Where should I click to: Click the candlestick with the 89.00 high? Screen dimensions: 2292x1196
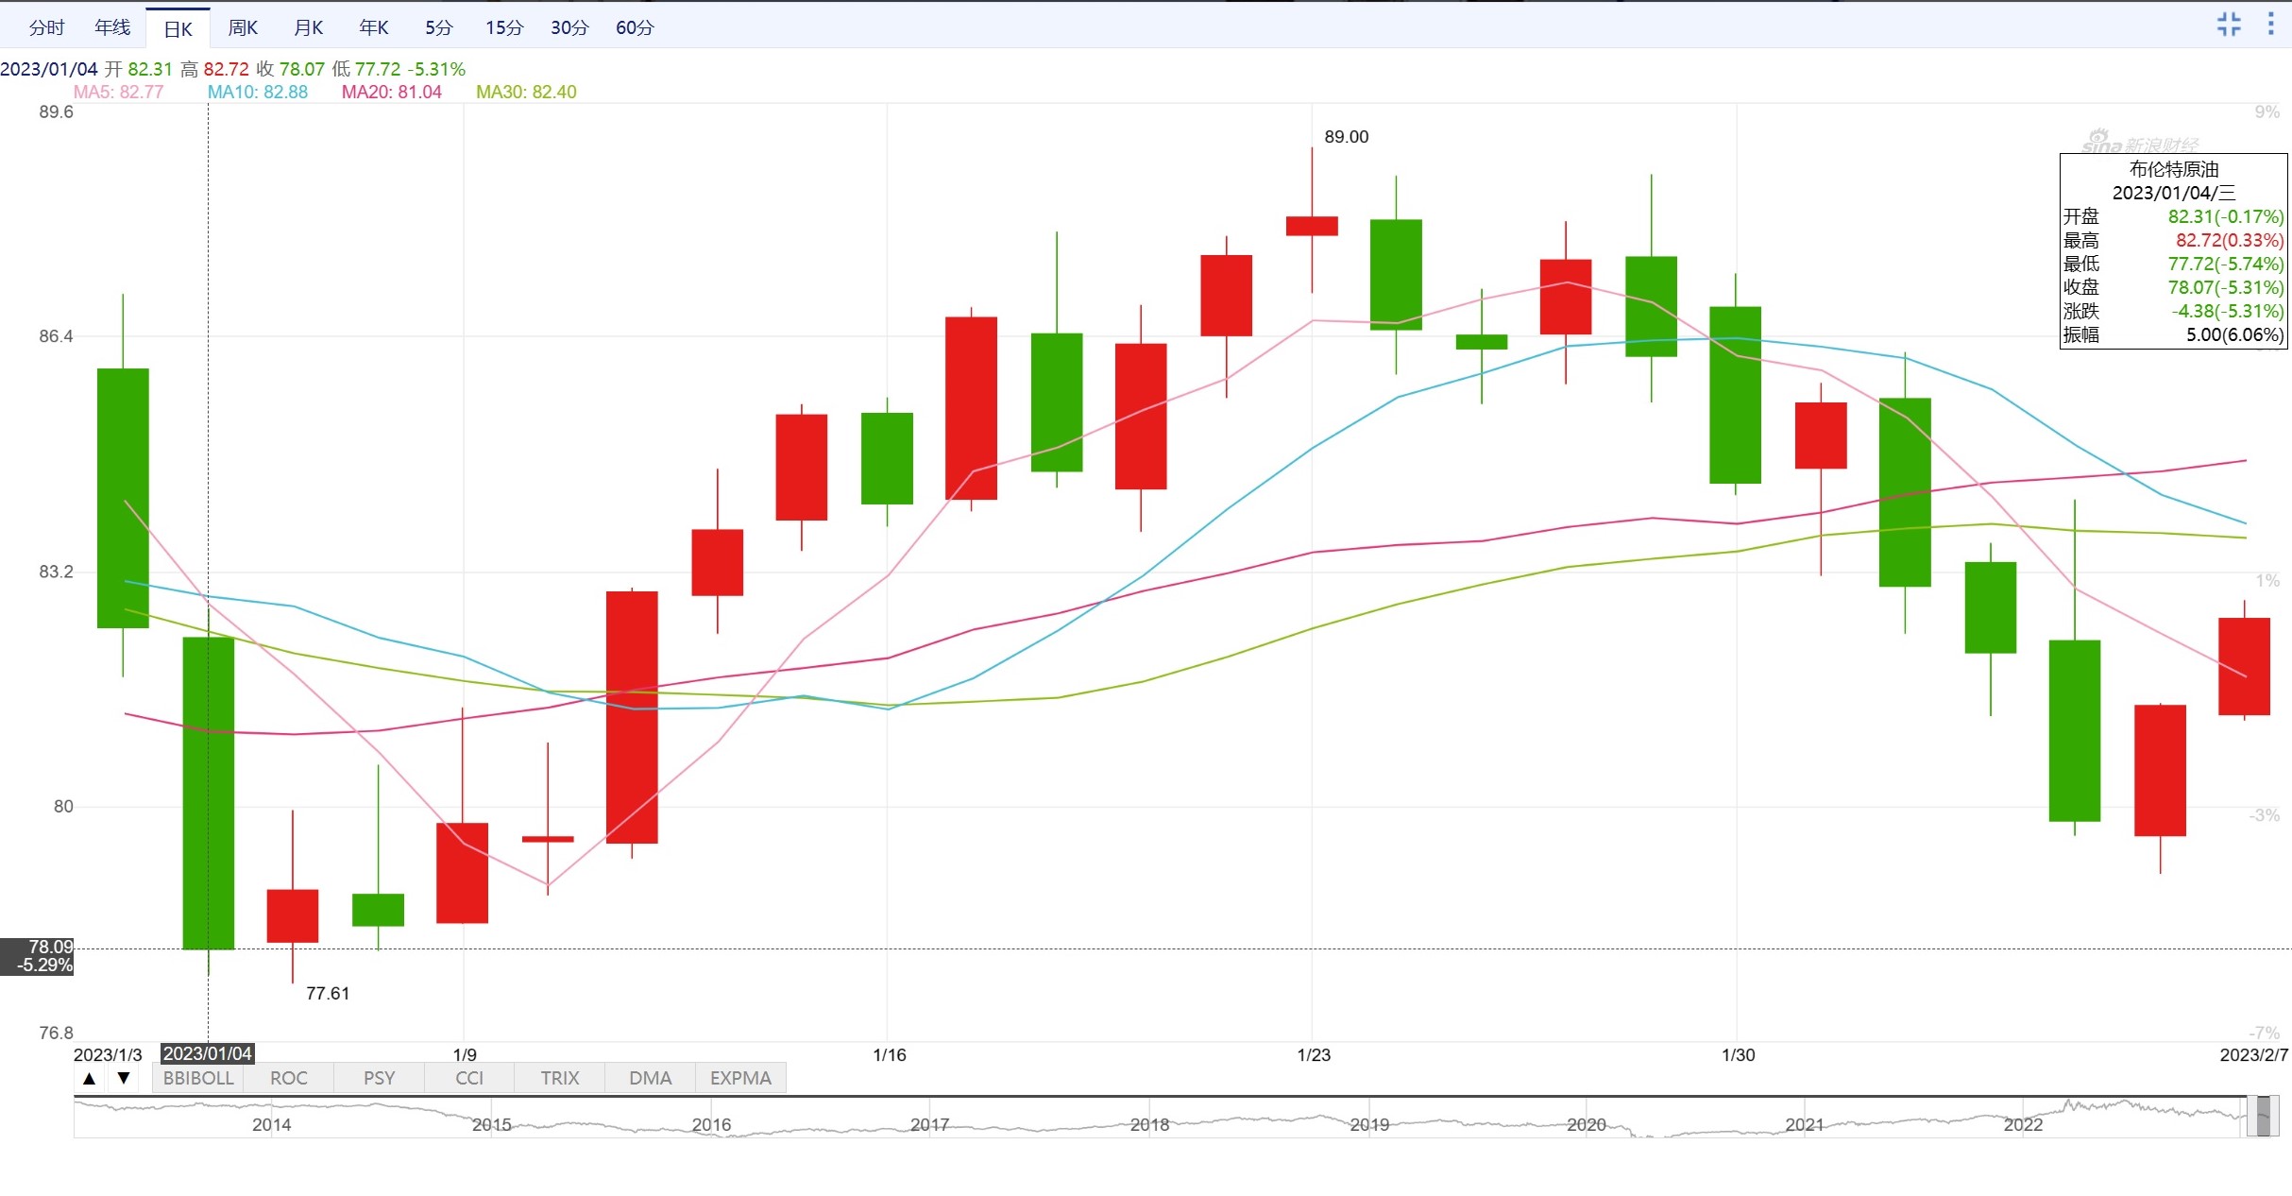[x=1312, y=226]
